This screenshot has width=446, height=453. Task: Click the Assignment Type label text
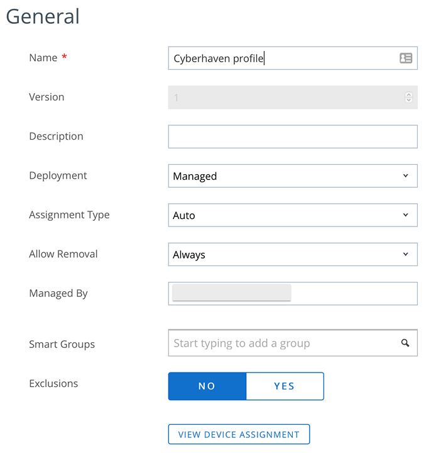pos(69,215)
